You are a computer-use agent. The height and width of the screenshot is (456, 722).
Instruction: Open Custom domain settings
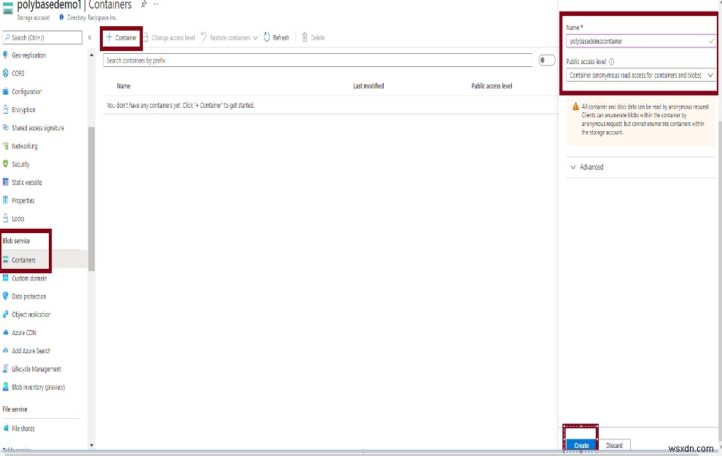click(29, 278)
